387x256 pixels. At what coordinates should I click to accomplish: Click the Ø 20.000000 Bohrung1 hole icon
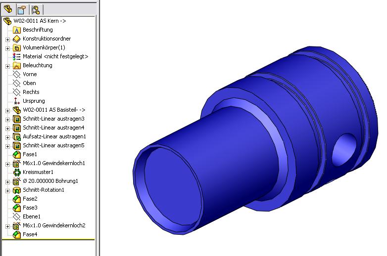click(16, 181)
